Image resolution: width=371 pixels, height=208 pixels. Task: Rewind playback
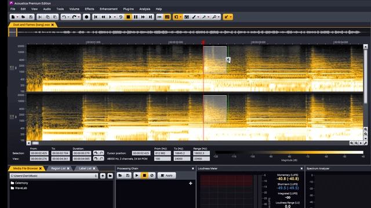coord(103,17)
